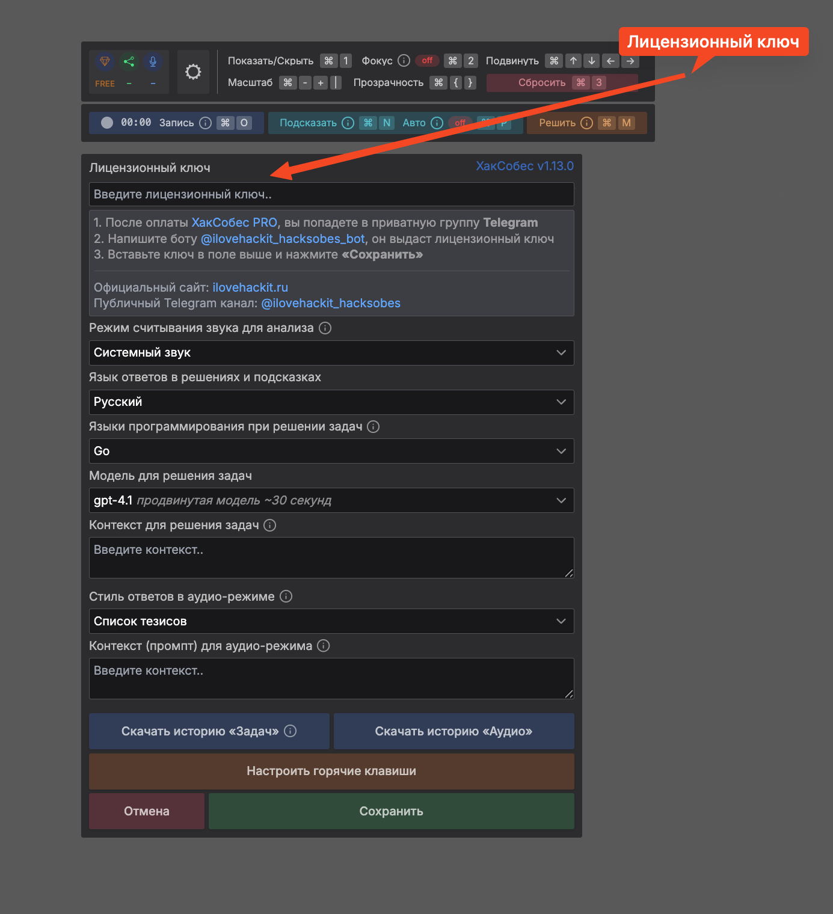Click the info icon next to Запись

pyautogui.click(x=205, y=123)
